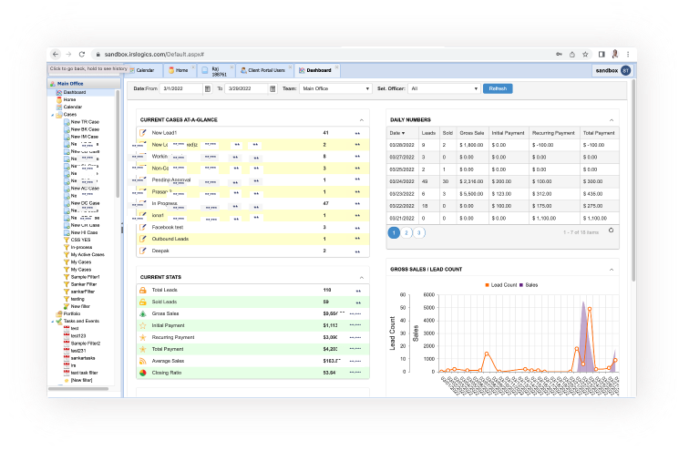Open the To date calendar picker icon

273,88
